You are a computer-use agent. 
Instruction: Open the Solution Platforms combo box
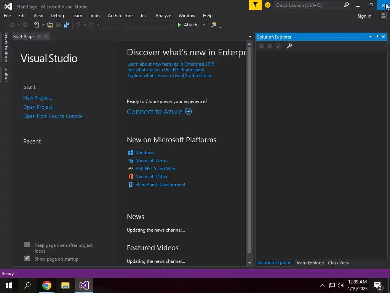pos(152,25)
